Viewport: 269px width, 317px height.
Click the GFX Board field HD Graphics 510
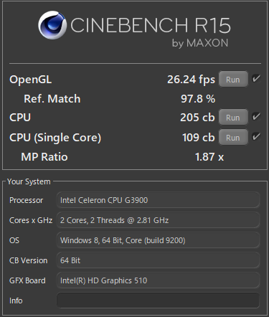(x=158, y=280)
